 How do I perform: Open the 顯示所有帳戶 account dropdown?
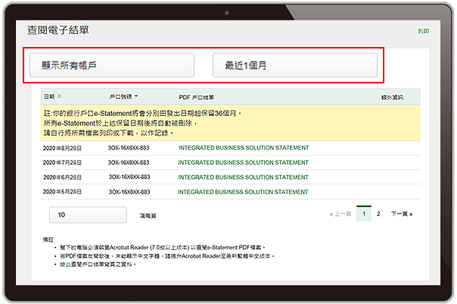tap(112, 65)
